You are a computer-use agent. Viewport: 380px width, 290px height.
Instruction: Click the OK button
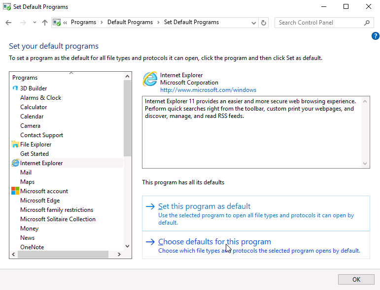(356, 280)
